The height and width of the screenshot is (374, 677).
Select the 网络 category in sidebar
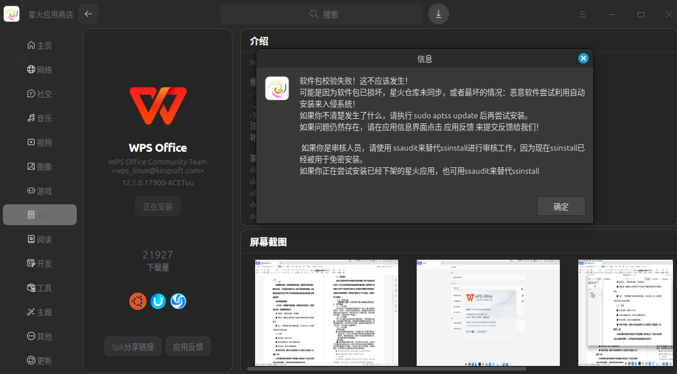[x=40, y=69]
